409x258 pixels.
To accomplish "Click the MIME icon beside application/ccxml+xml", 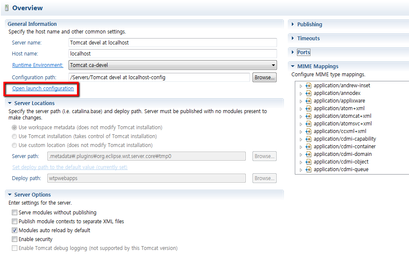I will pyautogui.click(x=308, y=131).
